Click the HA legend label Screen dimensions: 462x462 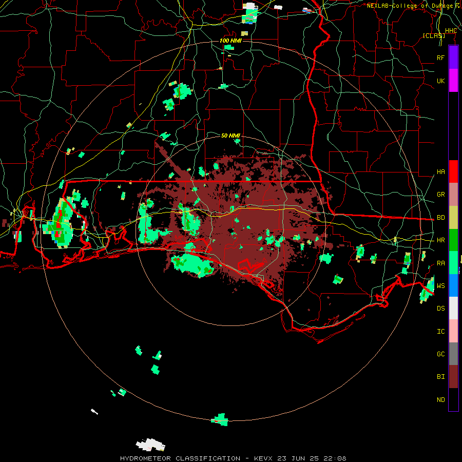[440, 171]
